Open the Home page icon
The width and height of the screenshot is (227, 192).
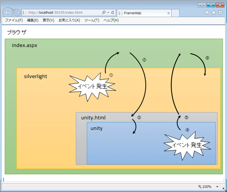click(207, 13)
